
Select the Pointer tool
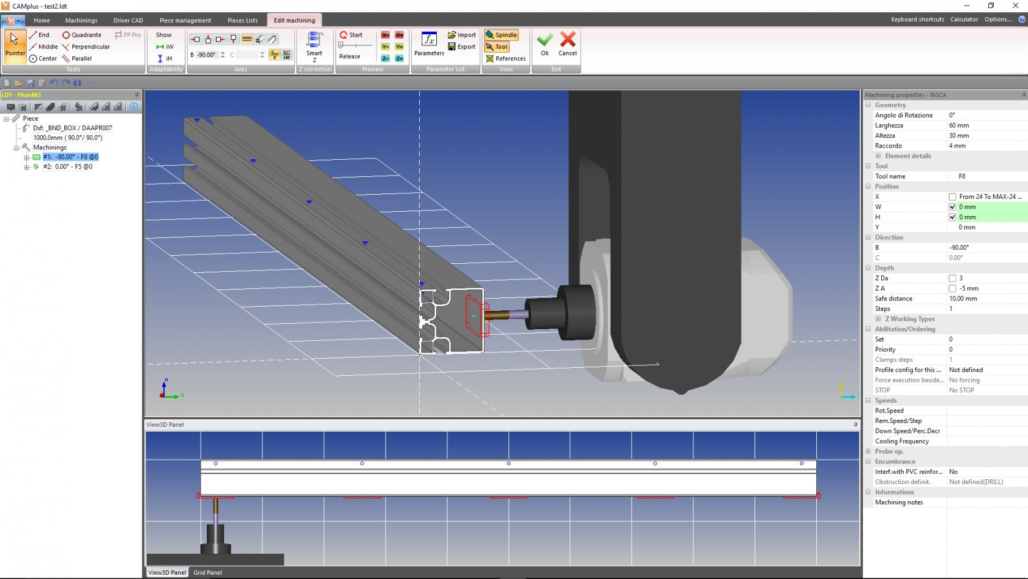click(14, 44)
